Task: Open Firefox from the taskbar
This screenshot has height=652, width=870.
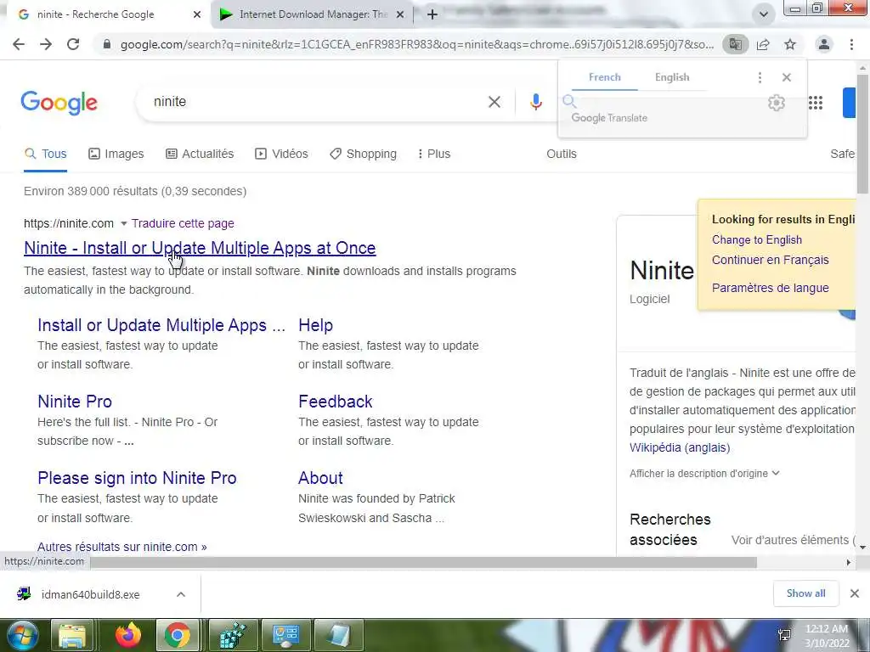Action: pos(128,635)
